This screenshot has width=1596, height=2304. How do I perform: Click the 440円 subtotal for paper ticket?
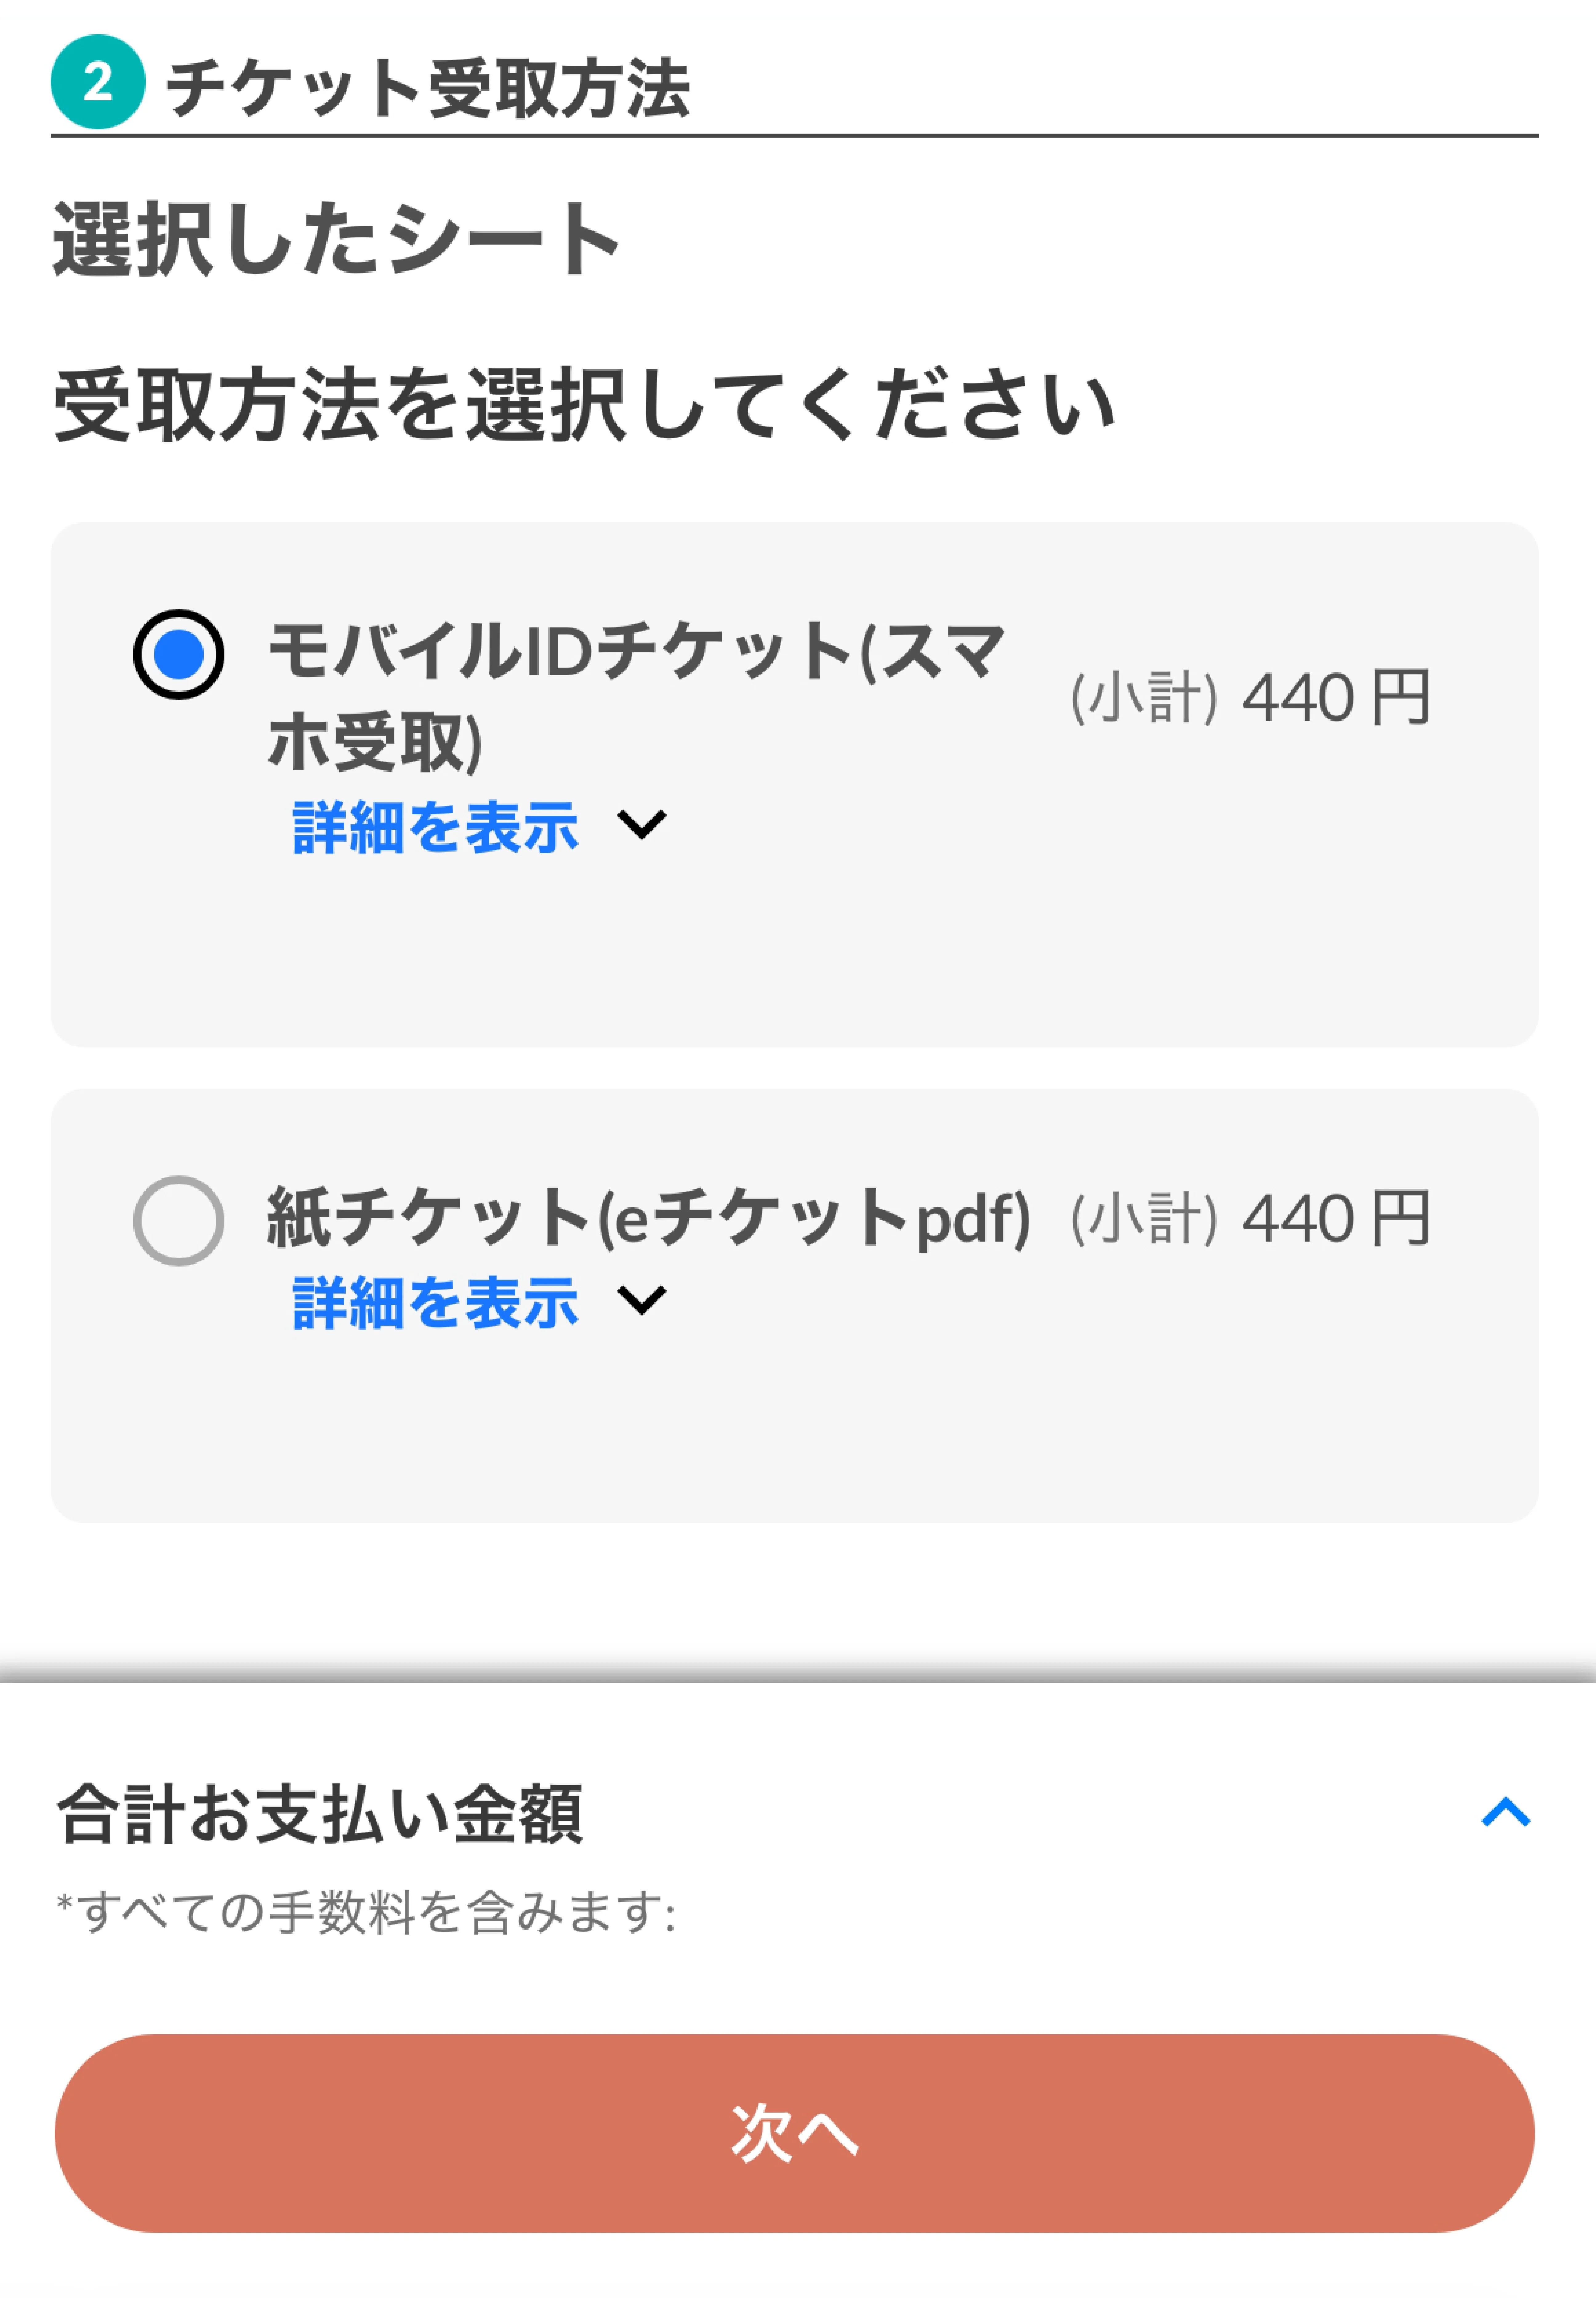[1250, 1219]
